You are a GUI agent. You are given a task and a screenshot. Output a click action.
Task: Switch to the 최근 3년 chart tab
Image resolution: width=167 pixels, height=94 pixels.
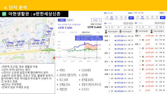coord(61,32)
